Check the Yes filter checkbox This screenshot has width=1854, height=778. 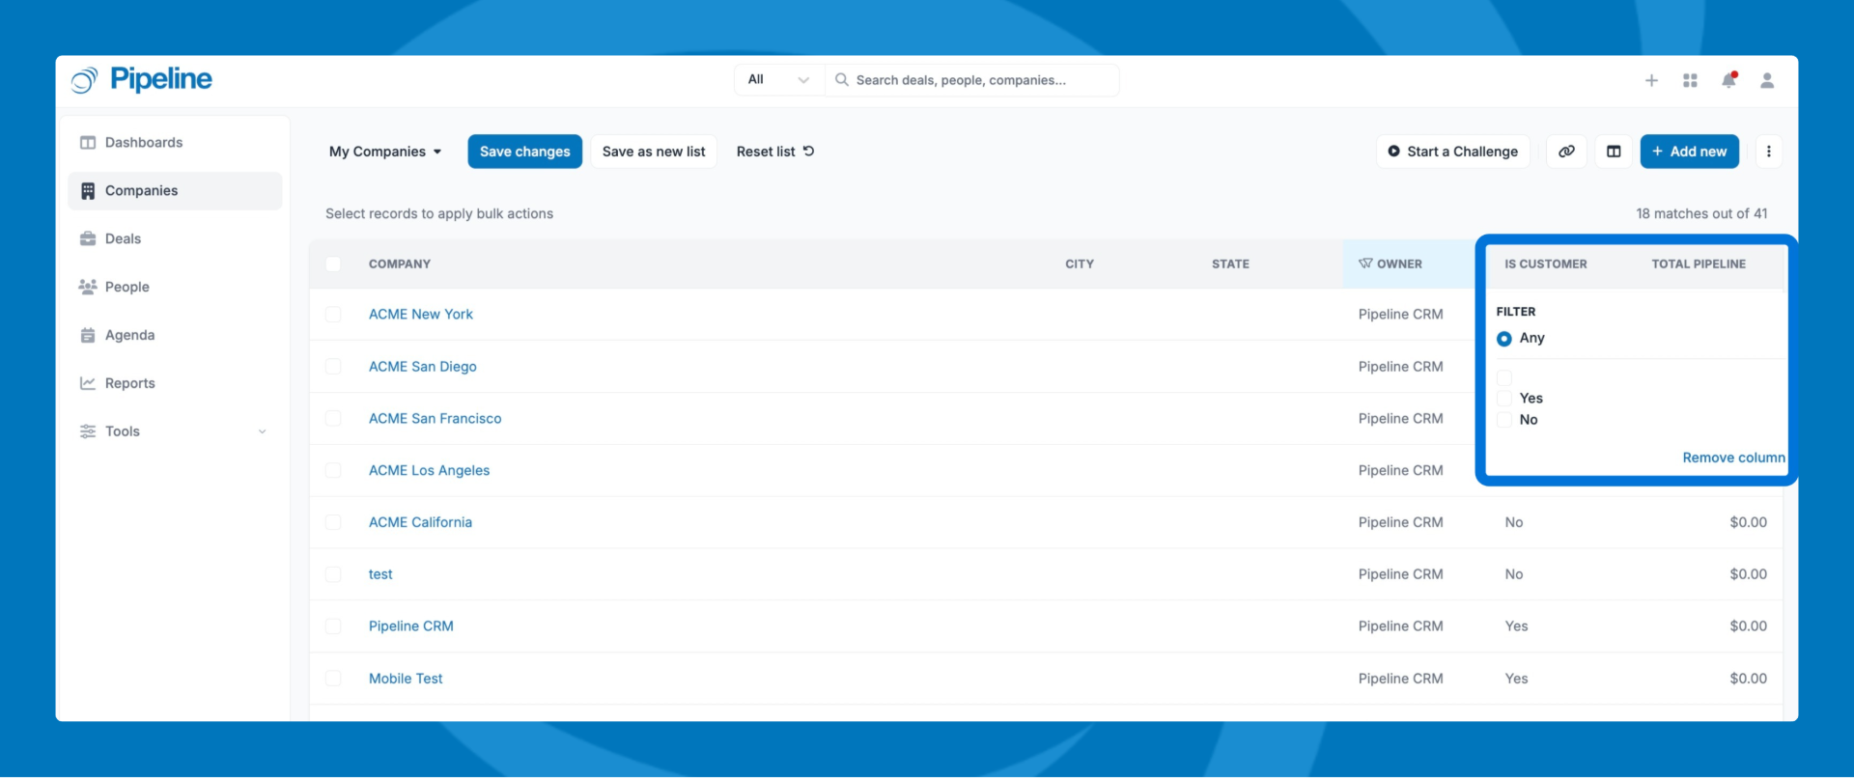coord(1504,399)
